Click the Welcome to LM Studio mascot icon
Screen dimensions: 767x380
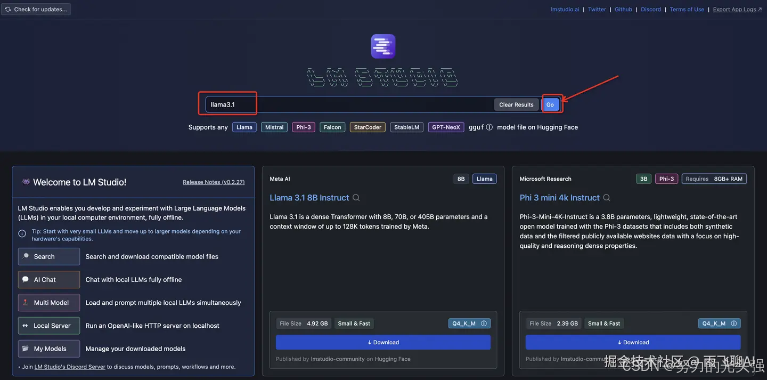click(x=26, y=182)
